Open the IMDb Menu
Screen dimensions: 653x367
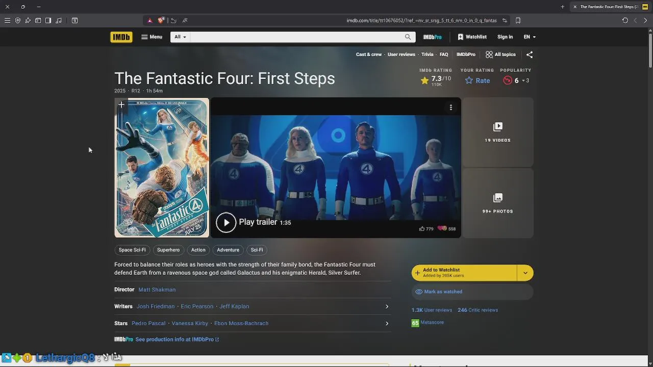point(152,37)
